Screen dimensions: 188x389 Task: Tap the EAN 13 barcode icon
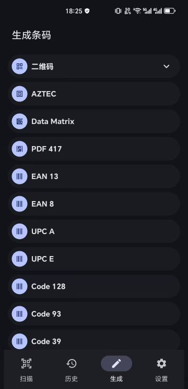pos(19,176)
